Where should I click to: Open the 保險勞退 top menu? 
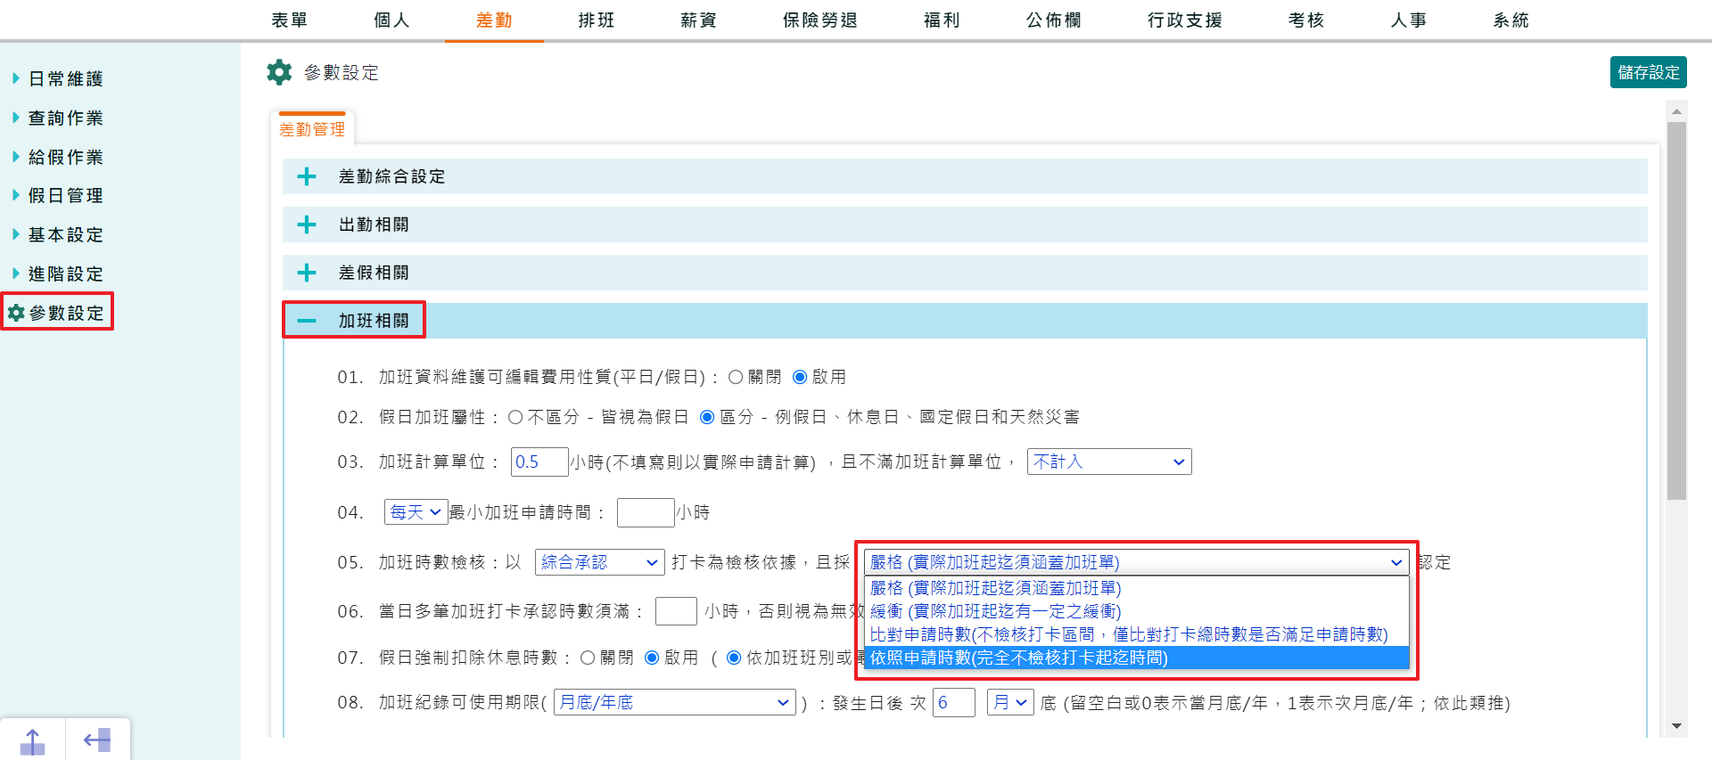[820, 20]
